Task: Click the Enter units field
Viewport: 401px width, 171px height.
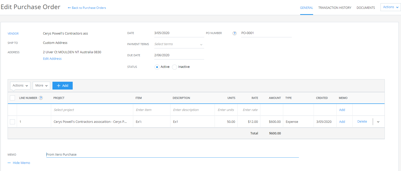Action: click(226, 110)
